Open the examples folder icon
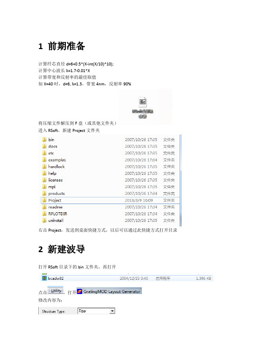 pyautogui.click(x=44, y=160)
